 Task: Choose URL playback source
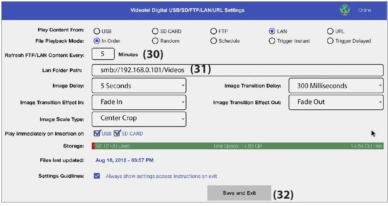click(330, 31)
